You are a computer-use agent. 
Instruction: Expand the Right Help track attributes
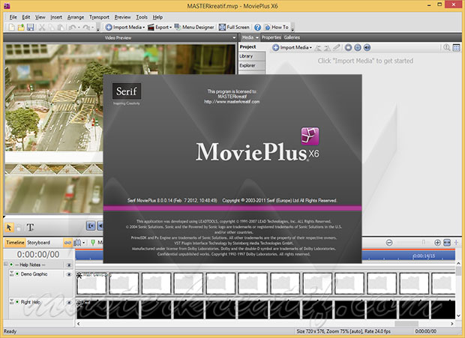pyautogui.click(x=11, y=301)
